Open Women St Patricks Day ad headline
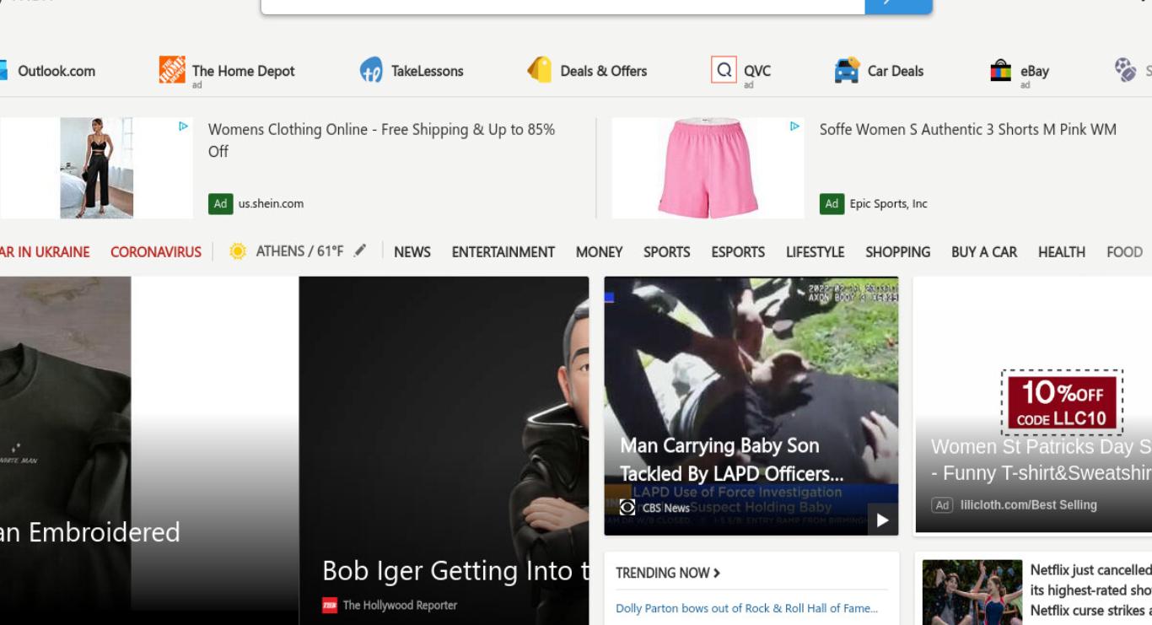The height and width of the screenshot is (625, 1152). [1042, 460]
